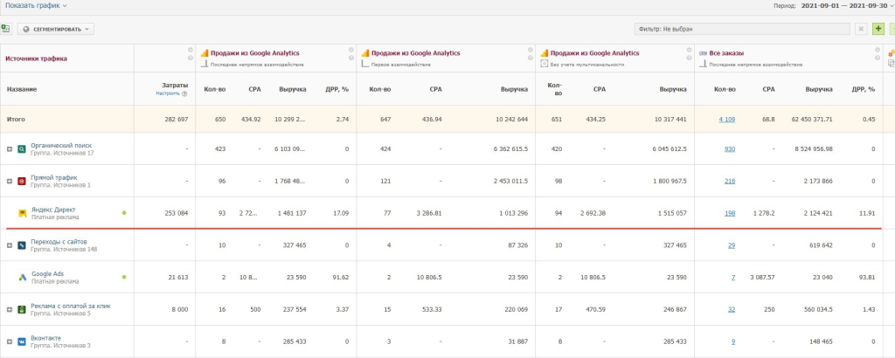Toggle the green status dot for Yandex Direct
Screen dimensions: 895x358
pyautogui.click(x=124, y=212)
